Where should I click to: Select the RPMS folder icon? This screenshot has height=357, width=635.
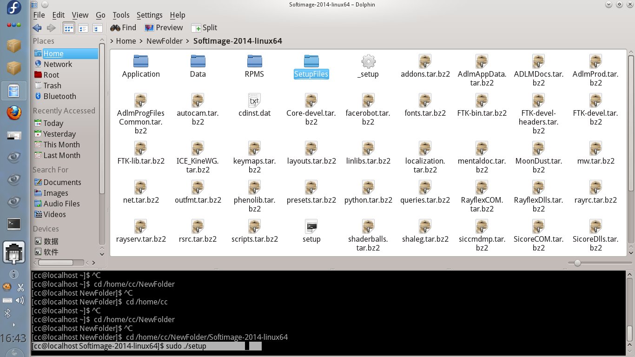(255, 61)
